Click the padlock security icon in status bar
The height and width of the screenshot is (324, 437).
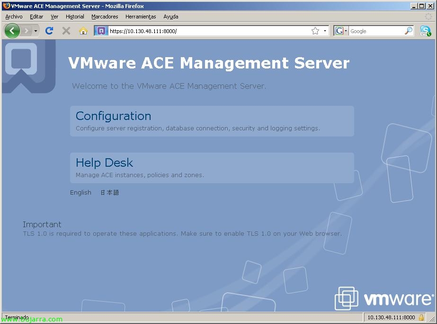coord(421,317)
